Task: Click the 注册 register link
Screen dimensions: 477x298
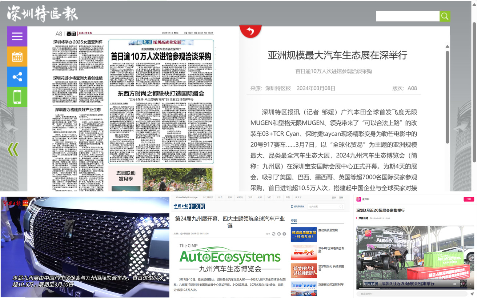Action: point(341,197)
